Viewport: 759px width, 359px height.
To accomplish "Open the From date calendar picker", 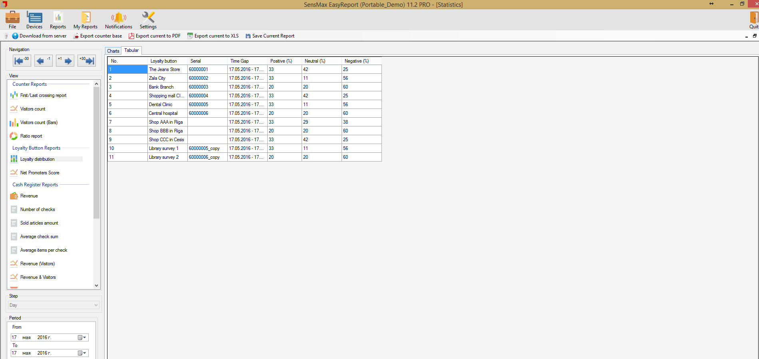I will (x=82, y=337).
